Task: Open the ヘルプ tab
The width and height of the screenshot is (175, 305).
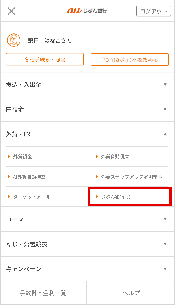Action: click(x=130, y=293)
